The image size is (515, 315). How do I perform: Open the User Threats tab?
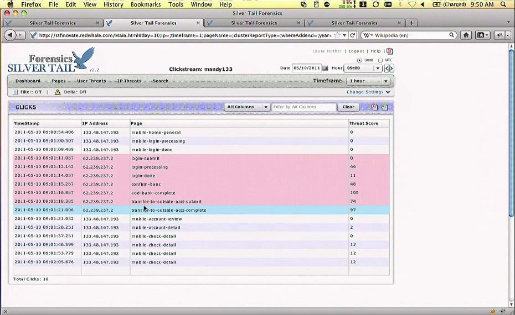pyautogui.click(x=91, y=81)
